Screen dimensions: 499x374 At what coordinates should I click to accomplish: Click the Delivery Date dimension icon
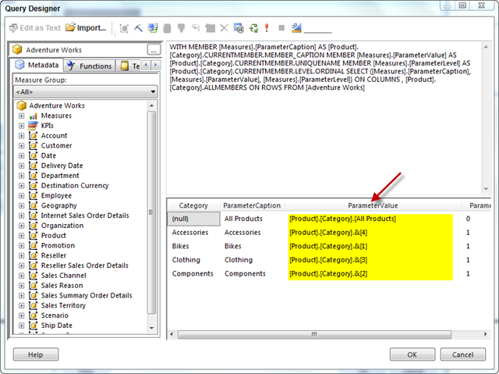33,166
